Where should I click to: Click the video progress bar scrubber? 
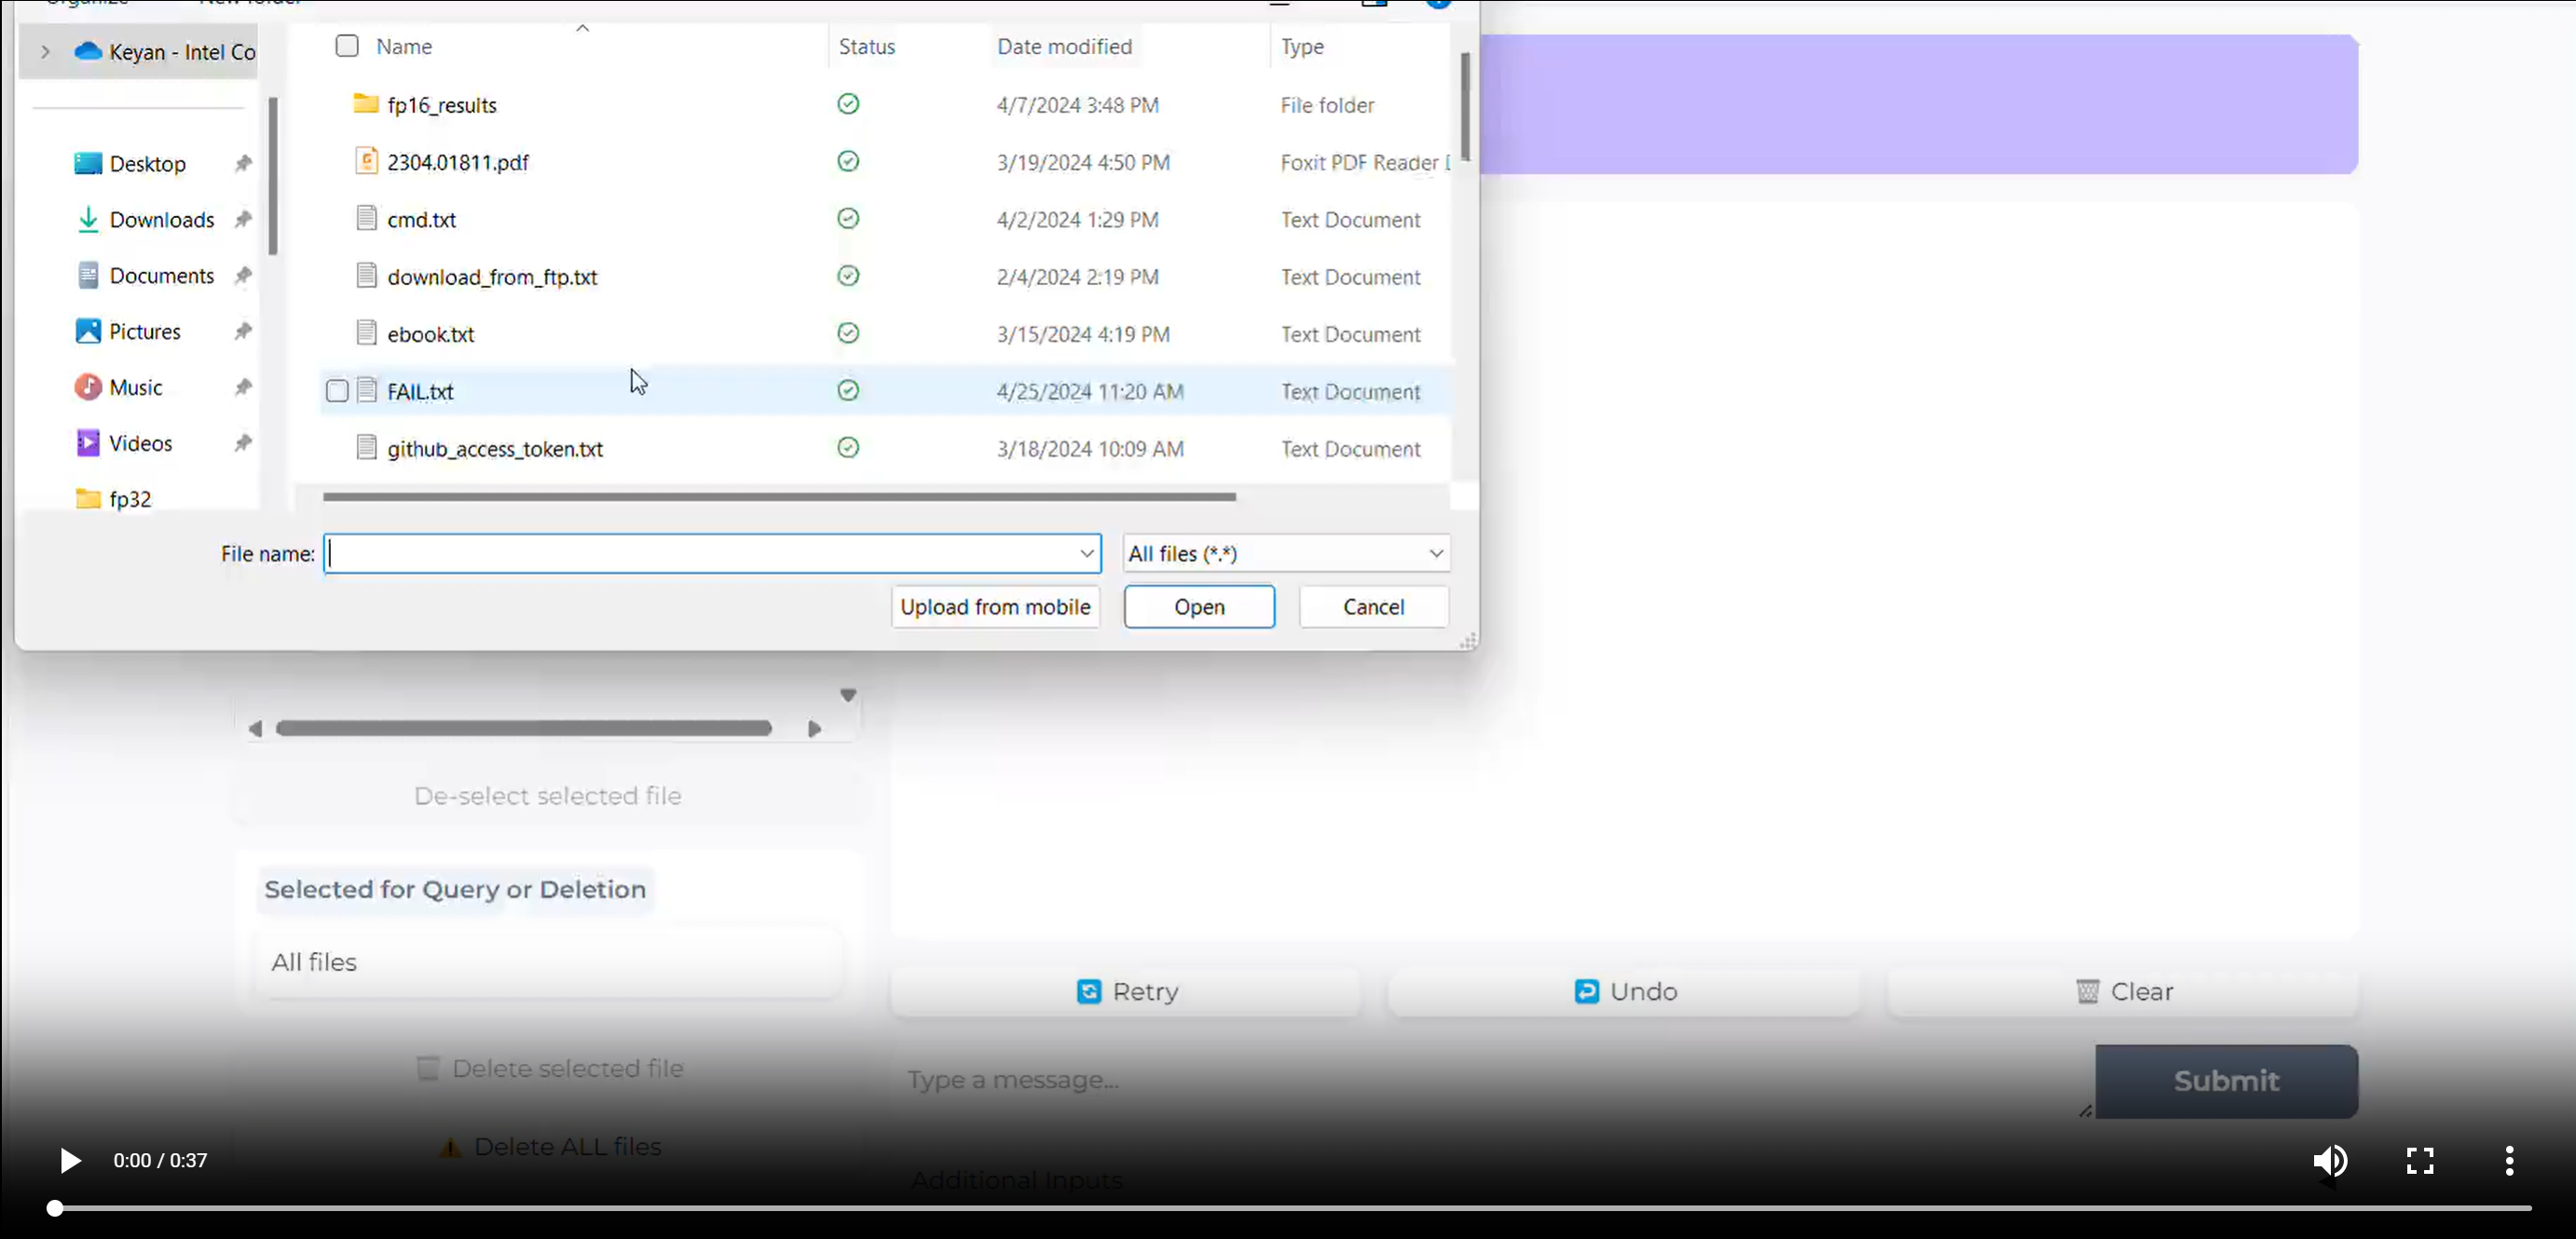pos(55,1208)
